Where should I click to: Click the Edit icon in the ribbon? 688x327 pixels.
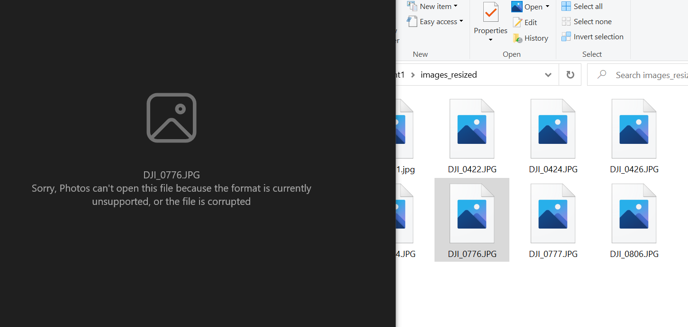(x=518, y=22)
